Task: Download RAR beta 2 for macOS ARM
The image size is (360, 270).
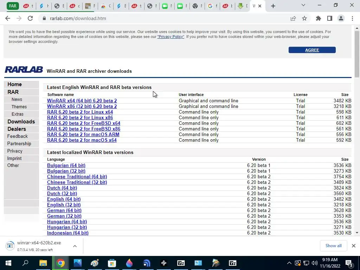Action: click(x=83, y=134)
